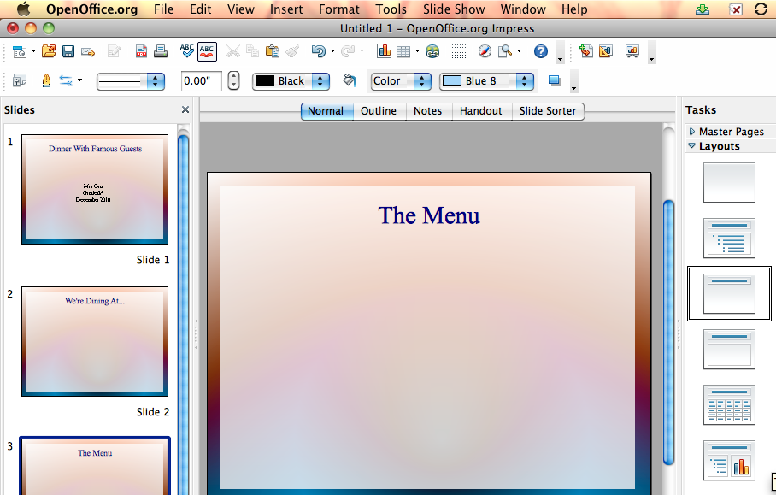The width and height of the screenshot is (776, 495).
Task: Switch to the Outline view tab
Action: click(x=379, y=111)
